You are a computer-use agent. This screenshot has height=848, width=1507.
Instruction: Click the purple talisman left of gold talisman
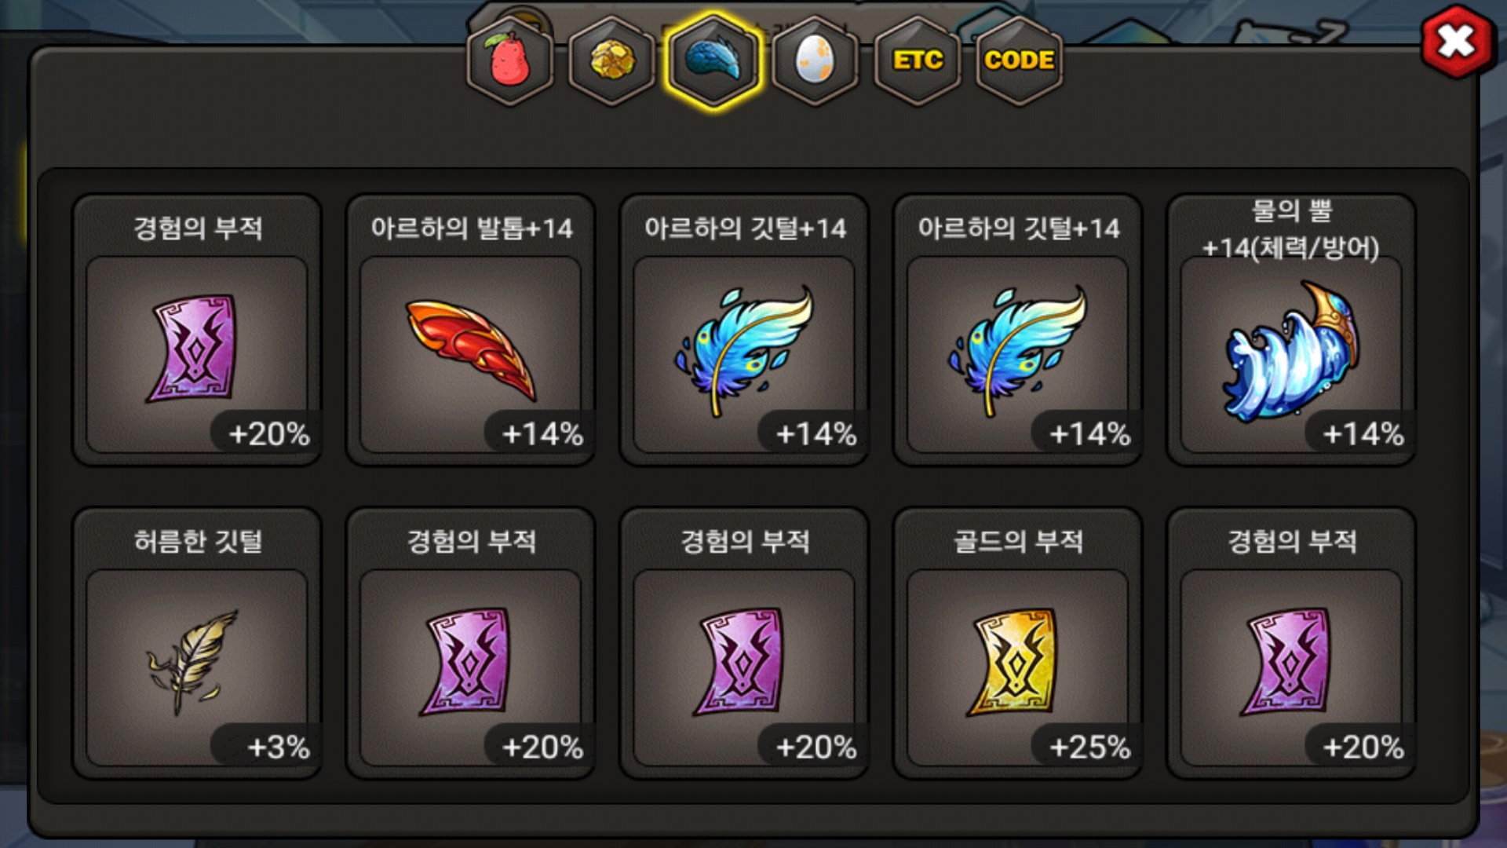click(x=744, y=643)
